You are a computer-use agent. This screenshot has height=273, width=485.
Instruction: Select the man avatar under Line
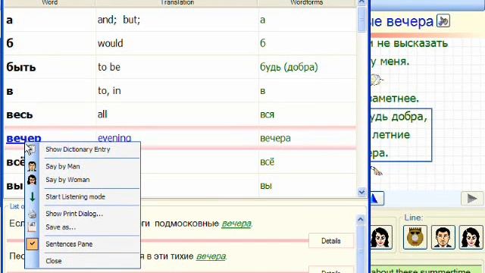coord(443,237)
